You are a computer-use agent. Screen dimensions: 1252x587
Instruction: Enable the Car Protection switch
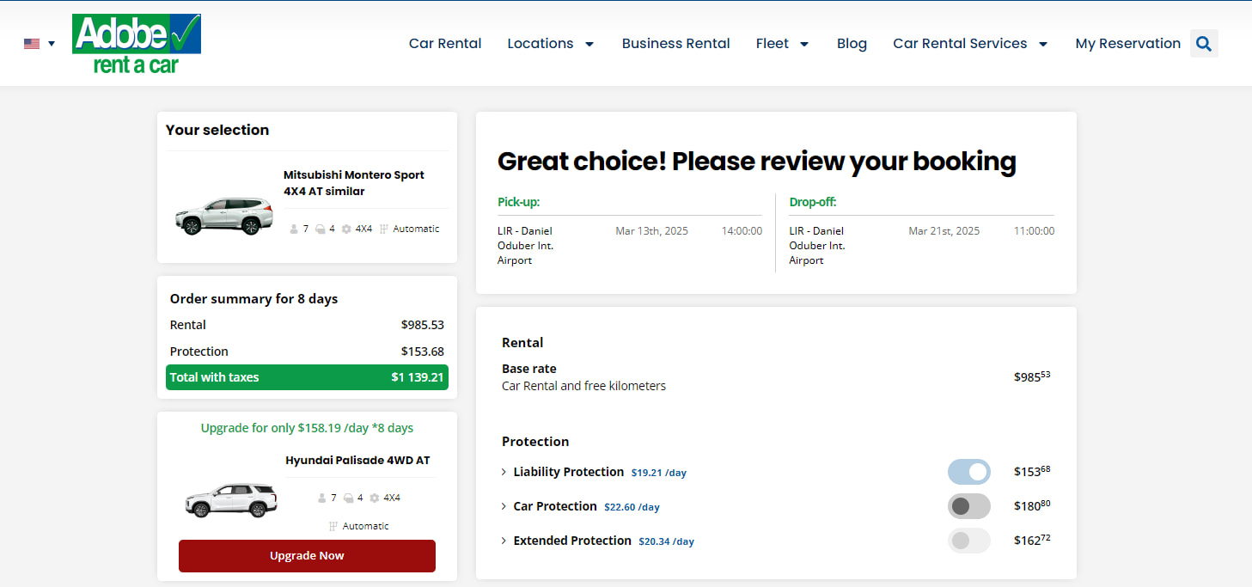coord(968,506)
